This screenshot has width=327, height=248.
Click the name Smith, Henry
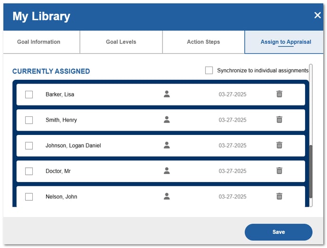click(61, 120)
